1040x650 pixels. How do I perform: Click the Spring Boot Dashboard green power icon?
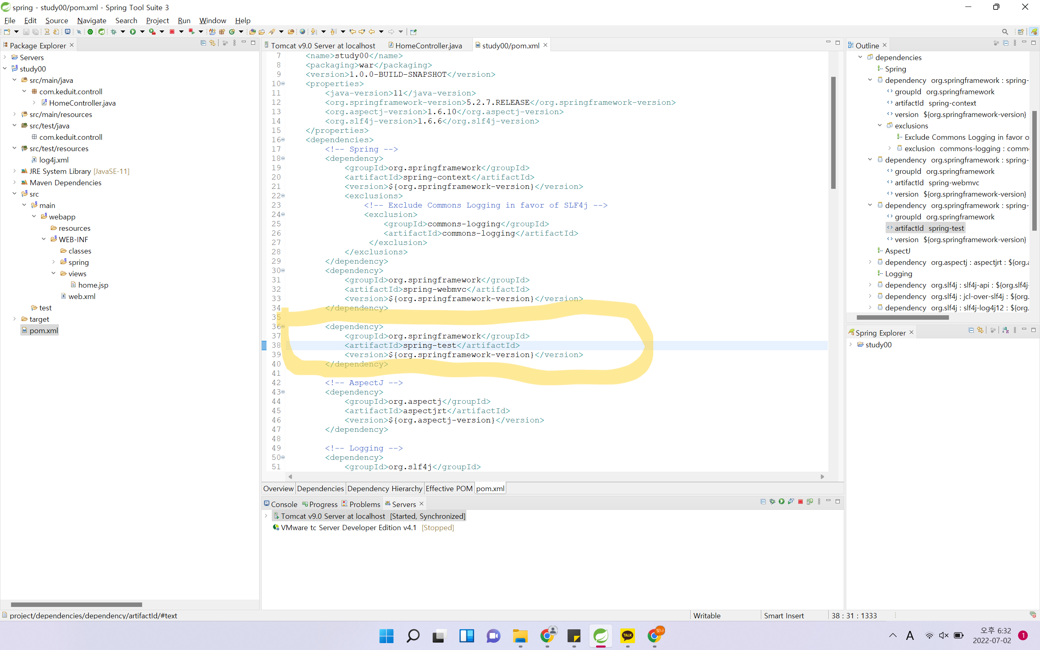pyautogui.click(x=90, y=32)
